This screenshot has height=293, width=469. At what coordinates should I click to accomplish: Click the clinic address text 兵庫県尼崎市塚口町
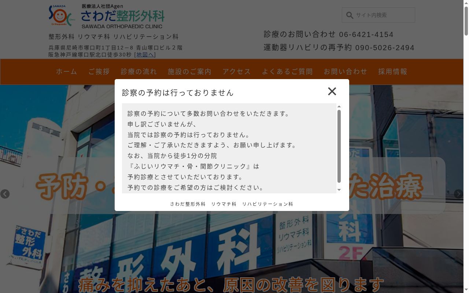pyautogui.click(x=115, y=48)
